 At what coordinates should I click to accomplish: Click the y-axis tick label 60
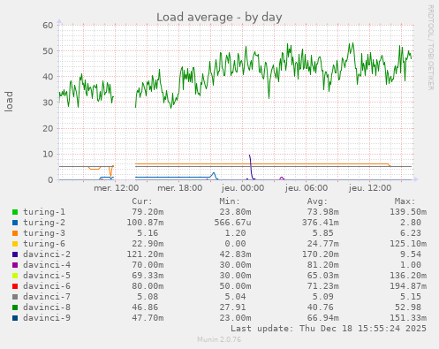coord(48,25)
